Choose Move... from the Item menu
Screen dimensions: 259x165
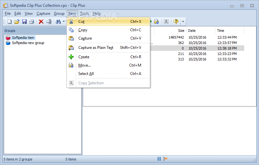tap(108, 65)
